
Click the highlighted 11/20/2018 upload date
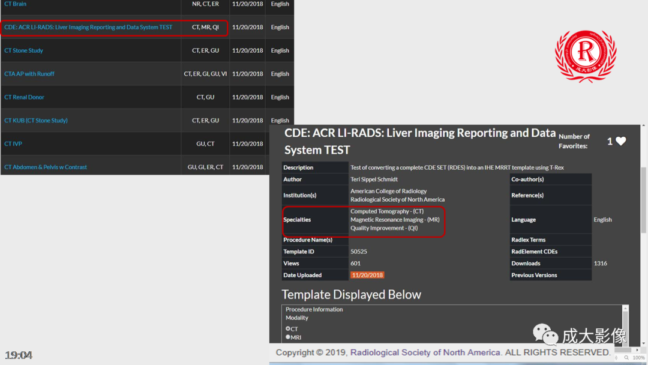coord(367,276)
